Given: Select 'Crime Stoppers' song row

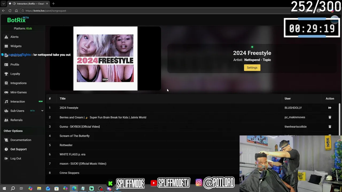Looking at the screenshot, I should [69, 173].
